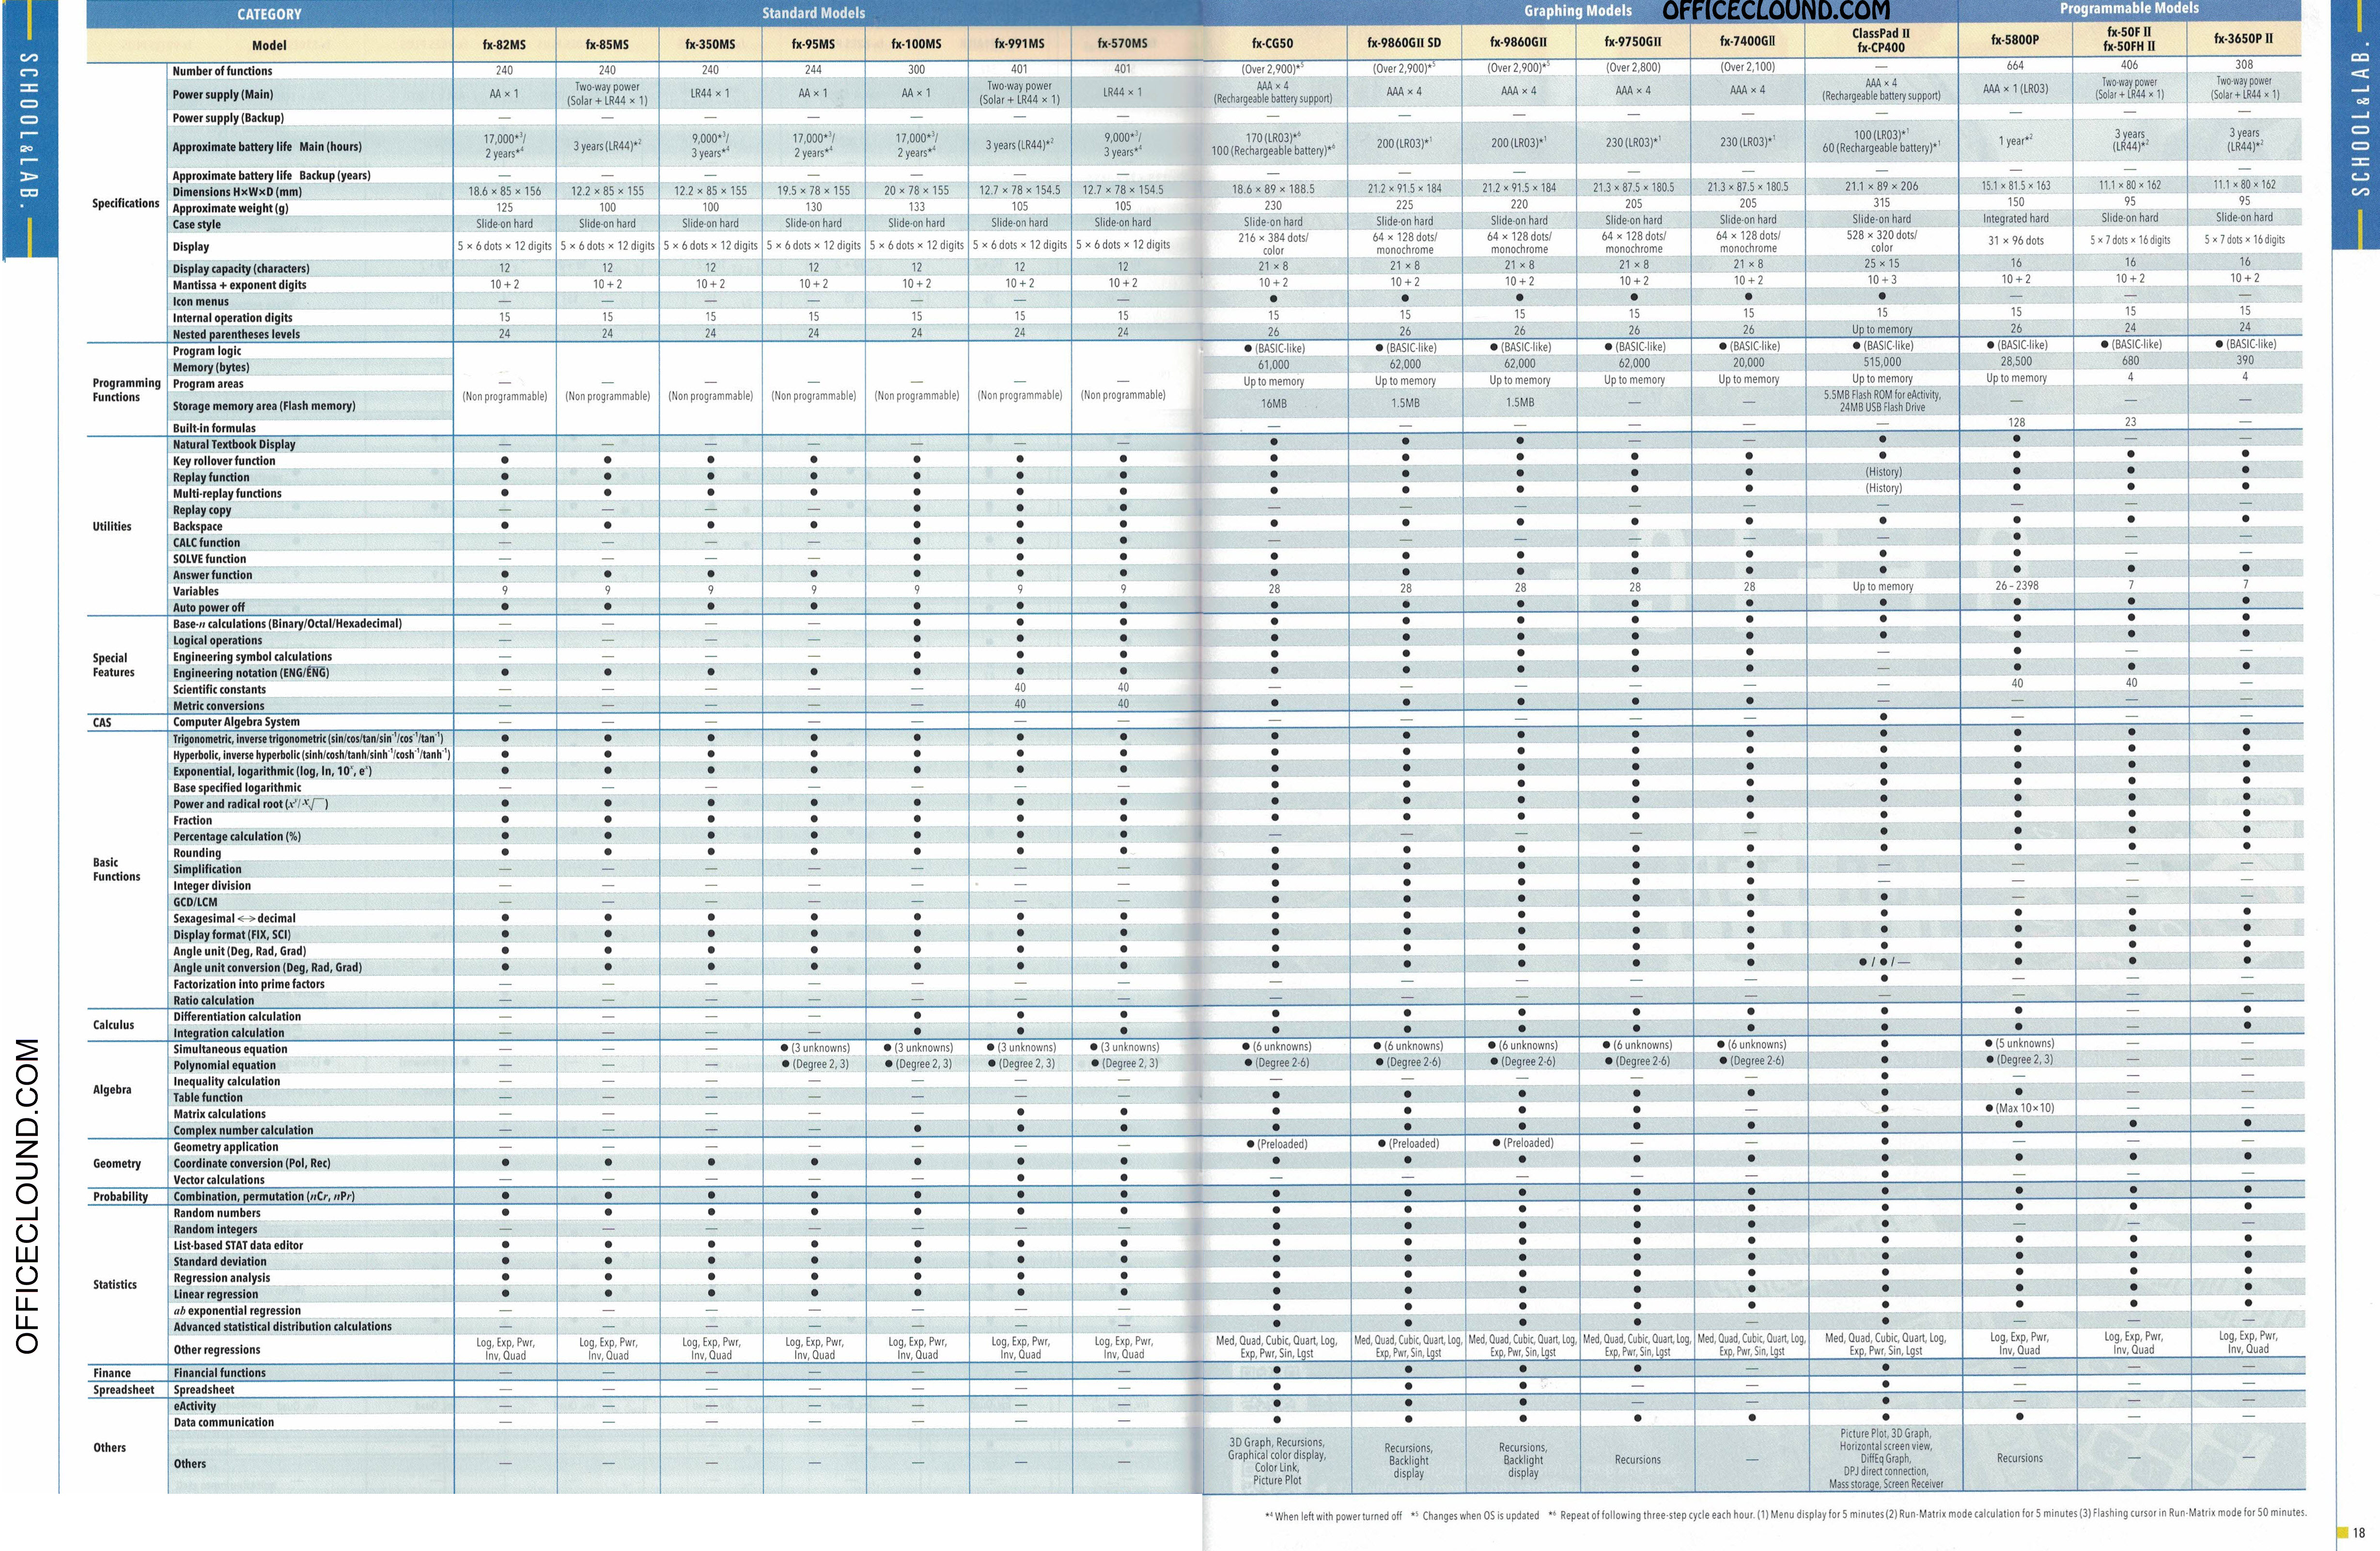Select the SOLVE function row label
The height and width of the screenshot is (1551, 2380).
pyautogui.click(x=209, y=560)
